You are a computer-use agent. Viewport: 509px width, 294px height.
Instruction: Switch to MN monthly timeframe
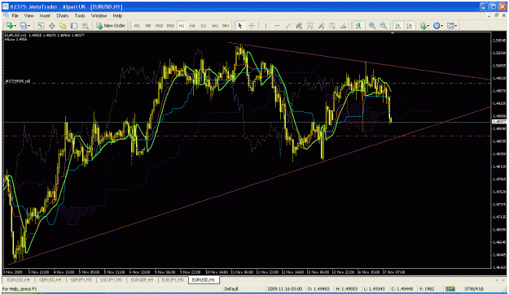(x=226, y=25)
